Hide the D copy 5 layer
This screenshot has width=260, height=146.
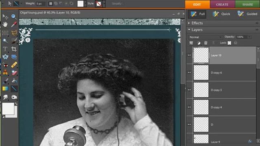[189, 90]
